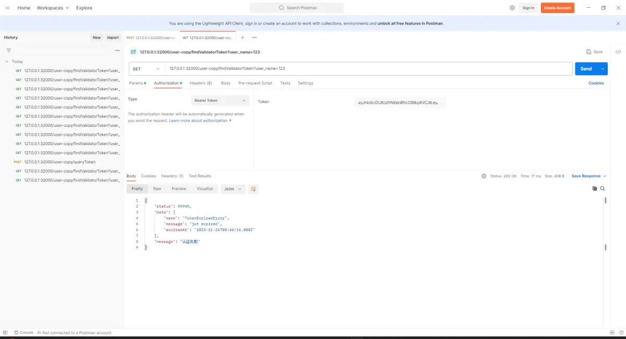Switch to the POST request tab
Image resolution: width=626 pixels, height=339 pixels.
pyautogui.click(x=151, y=38)
